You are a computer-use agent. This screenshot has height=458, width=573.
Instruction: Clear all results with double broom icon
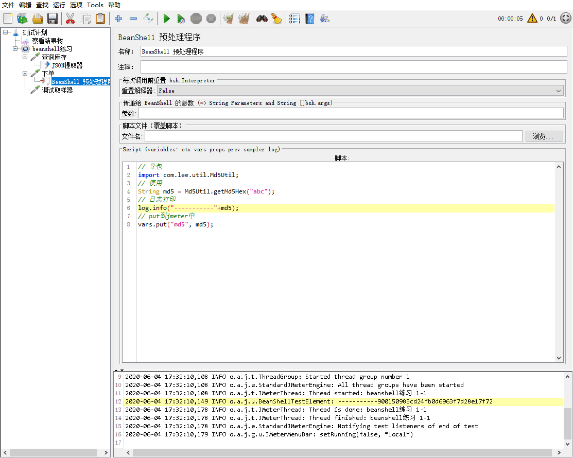point(244,18)
